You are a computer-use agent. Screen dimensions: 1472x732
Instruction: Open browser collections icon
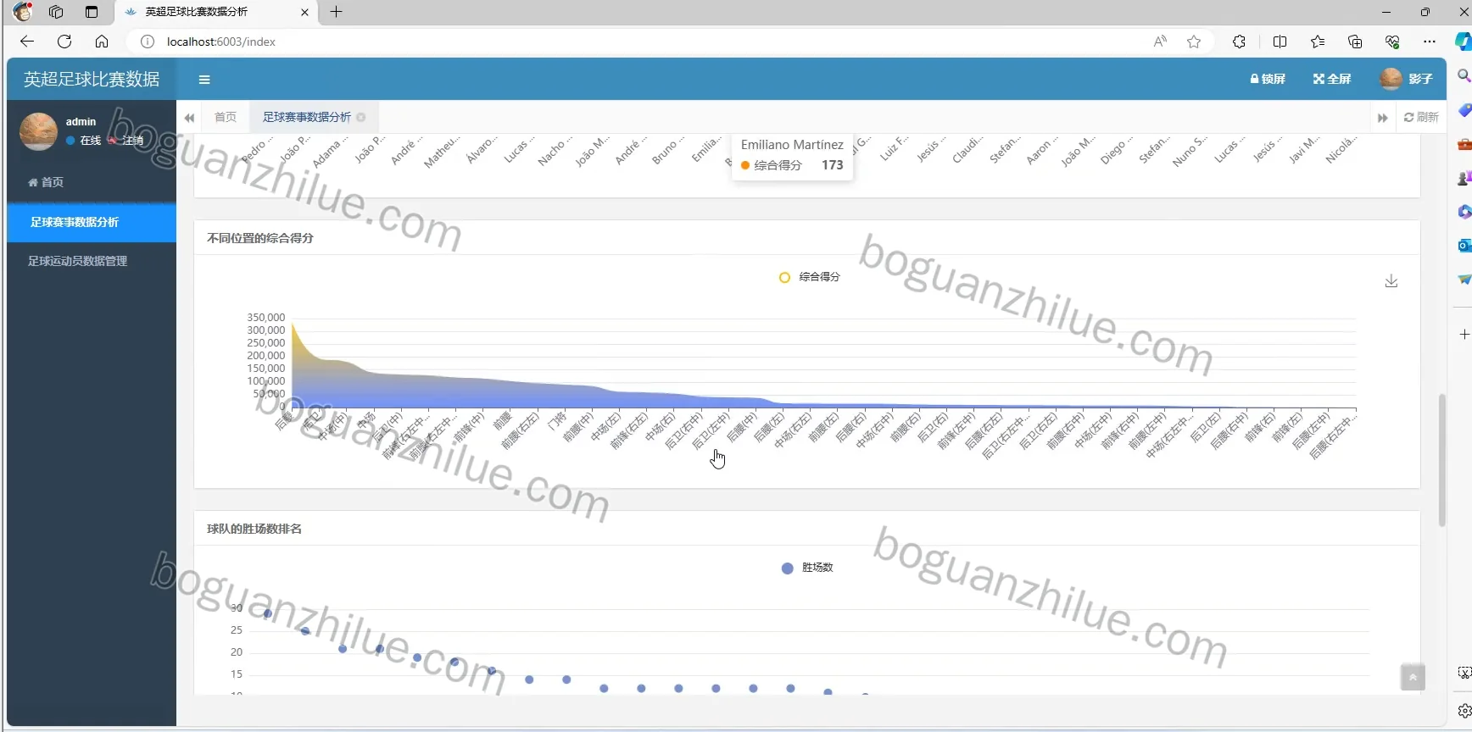[x=1355, y=42]
